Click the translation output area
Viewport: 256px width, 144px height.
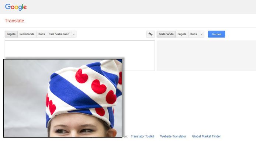206,55
